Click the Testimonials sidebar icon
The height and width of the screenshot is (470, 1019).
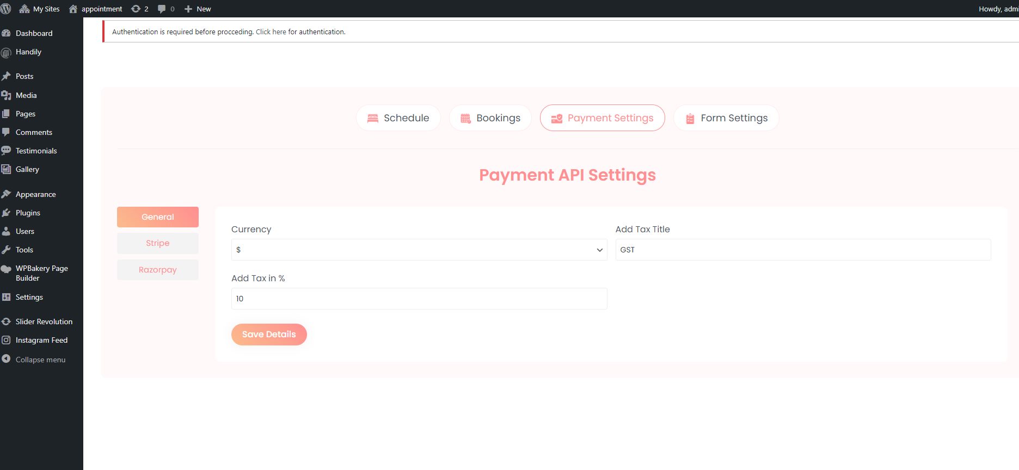[7, 151]
